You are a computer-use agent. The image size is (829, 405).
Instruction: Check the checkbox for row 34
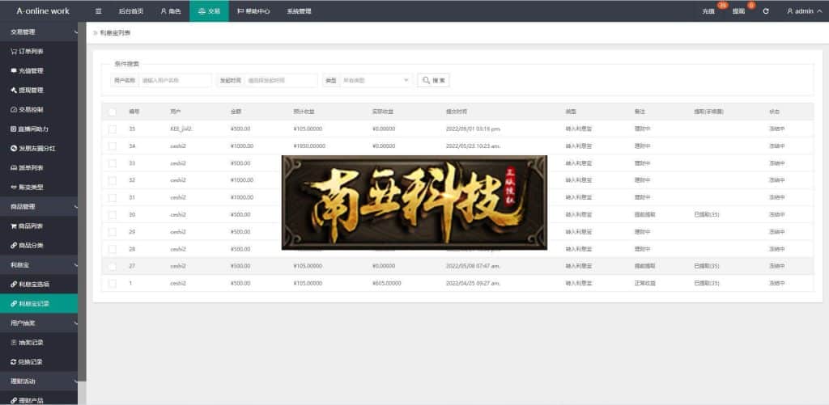(x=112, y=146)
